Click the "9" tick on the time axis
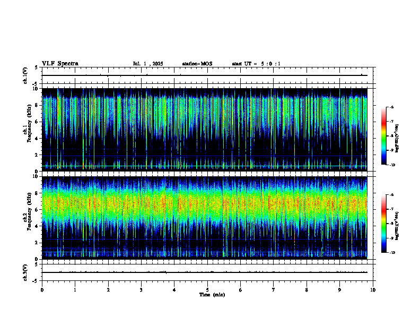The width and height of the screenshot is (420, 325). pos(339,290)
